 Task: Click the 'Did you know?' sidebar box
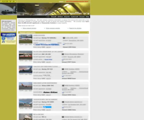point(9,26)
